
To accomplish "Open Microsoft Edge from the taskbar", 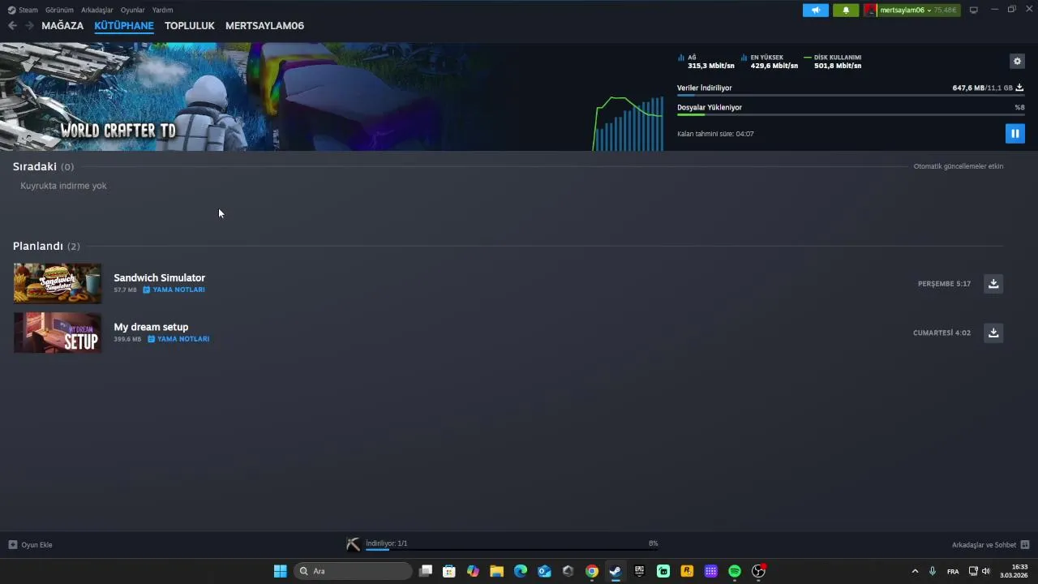I will [521, 571].
